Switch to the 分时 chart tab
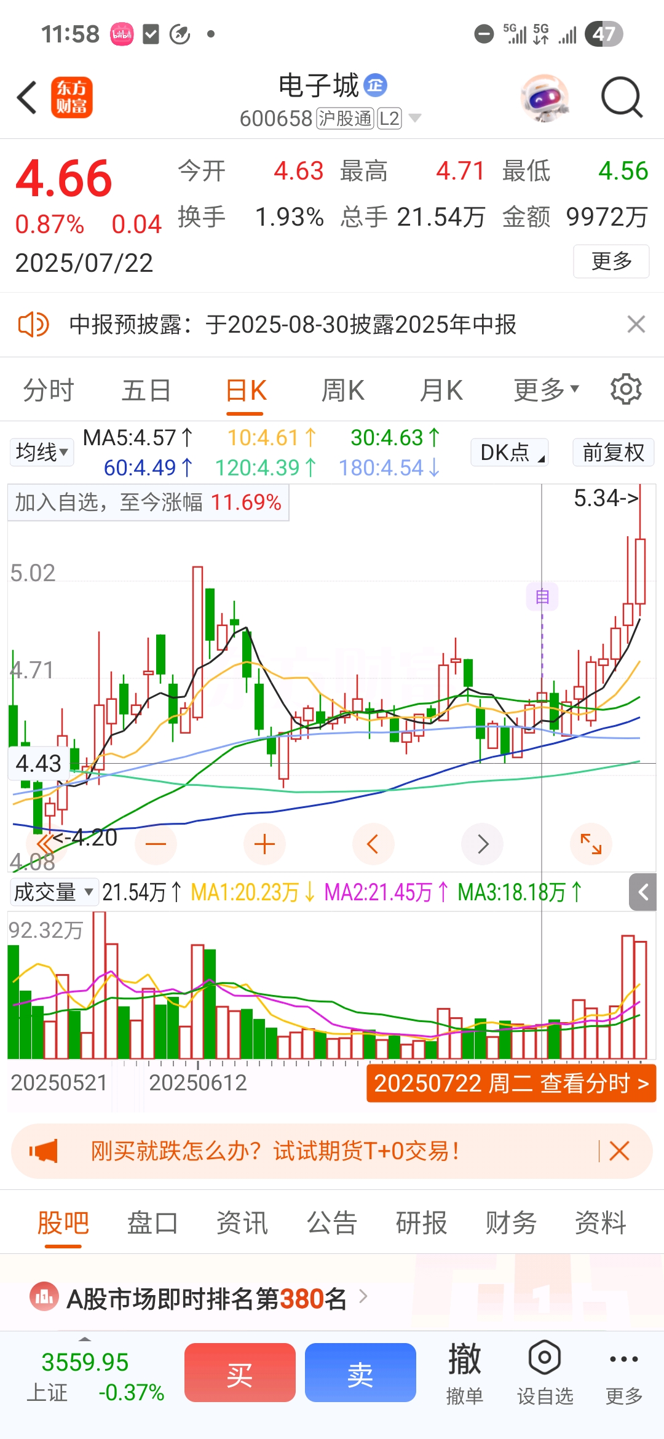The image size is (664, 1439). 49,390
